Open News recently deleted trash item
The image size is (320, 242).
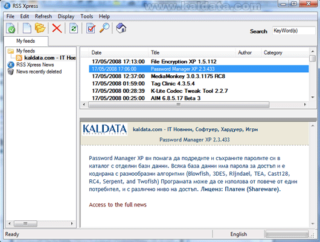click(x=39, y=72)
